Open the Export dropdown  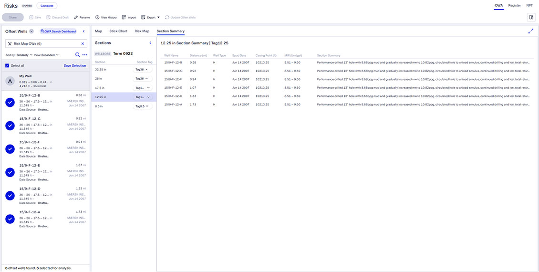click(x=151, y=17)
